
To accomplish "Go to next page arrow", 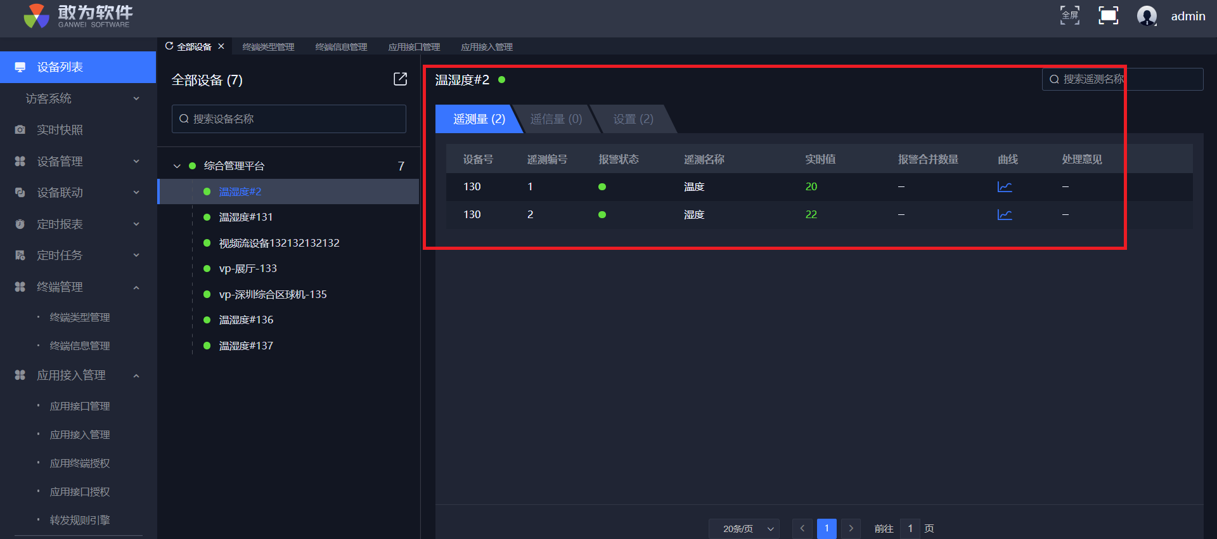I will [x=851, y=528].
